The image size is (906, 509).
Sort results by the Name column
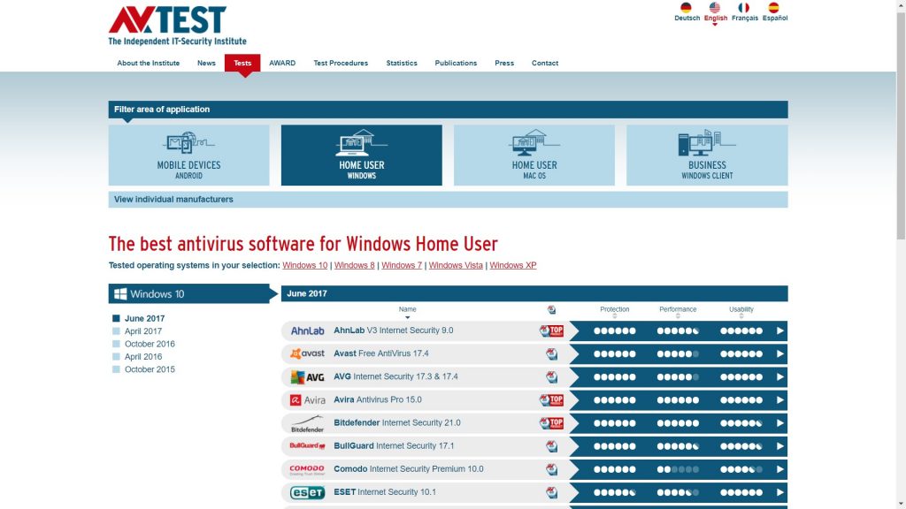coord(407,310)
